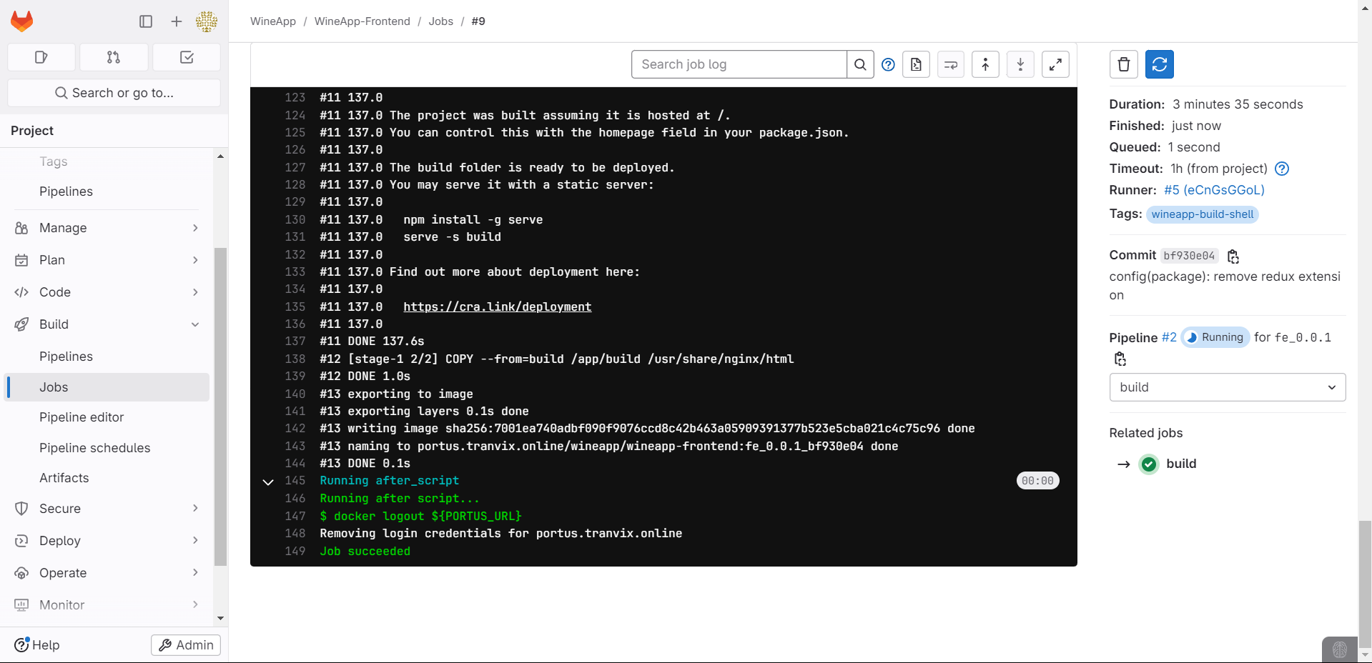Collapse the after_script log section at line 145

(x=268, y=482)
